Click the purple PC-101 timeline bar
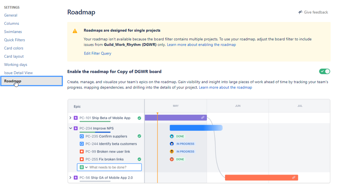 pyautogui.click(x=176, y=118)
